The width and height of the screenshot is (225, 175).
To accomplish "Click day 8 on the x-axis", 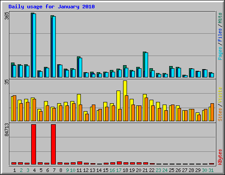I will [61, 170].
